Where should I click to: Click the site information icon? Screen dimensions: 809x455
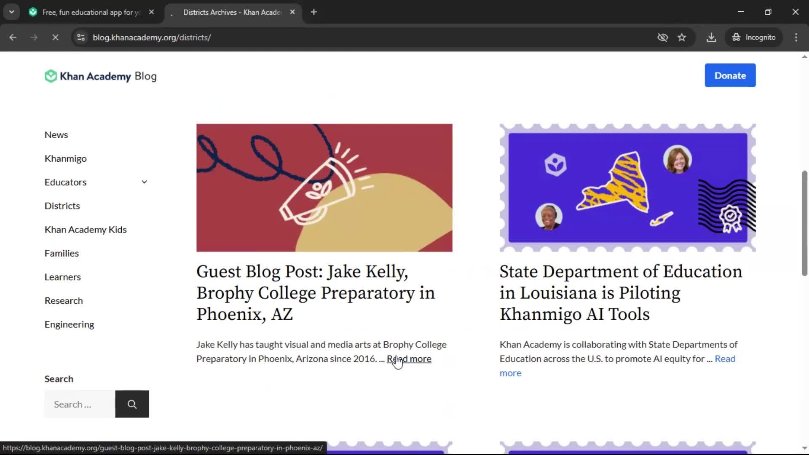tap(81, 37)
